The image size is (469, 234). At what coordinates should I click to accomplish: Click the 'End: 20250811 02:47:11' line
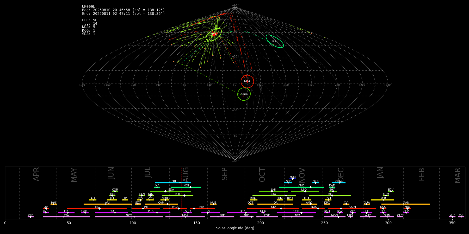tap(124, 14)
